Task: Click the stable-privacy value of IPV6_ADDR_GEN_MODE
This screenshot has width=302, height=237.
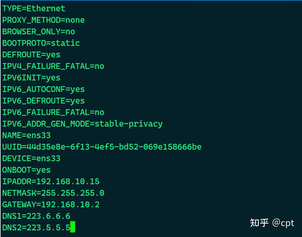Action: click(129, 124)
